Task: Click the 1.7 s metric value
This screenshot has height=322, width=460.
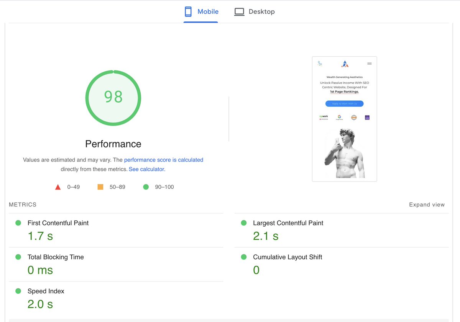Action: (x=40, y=236)
